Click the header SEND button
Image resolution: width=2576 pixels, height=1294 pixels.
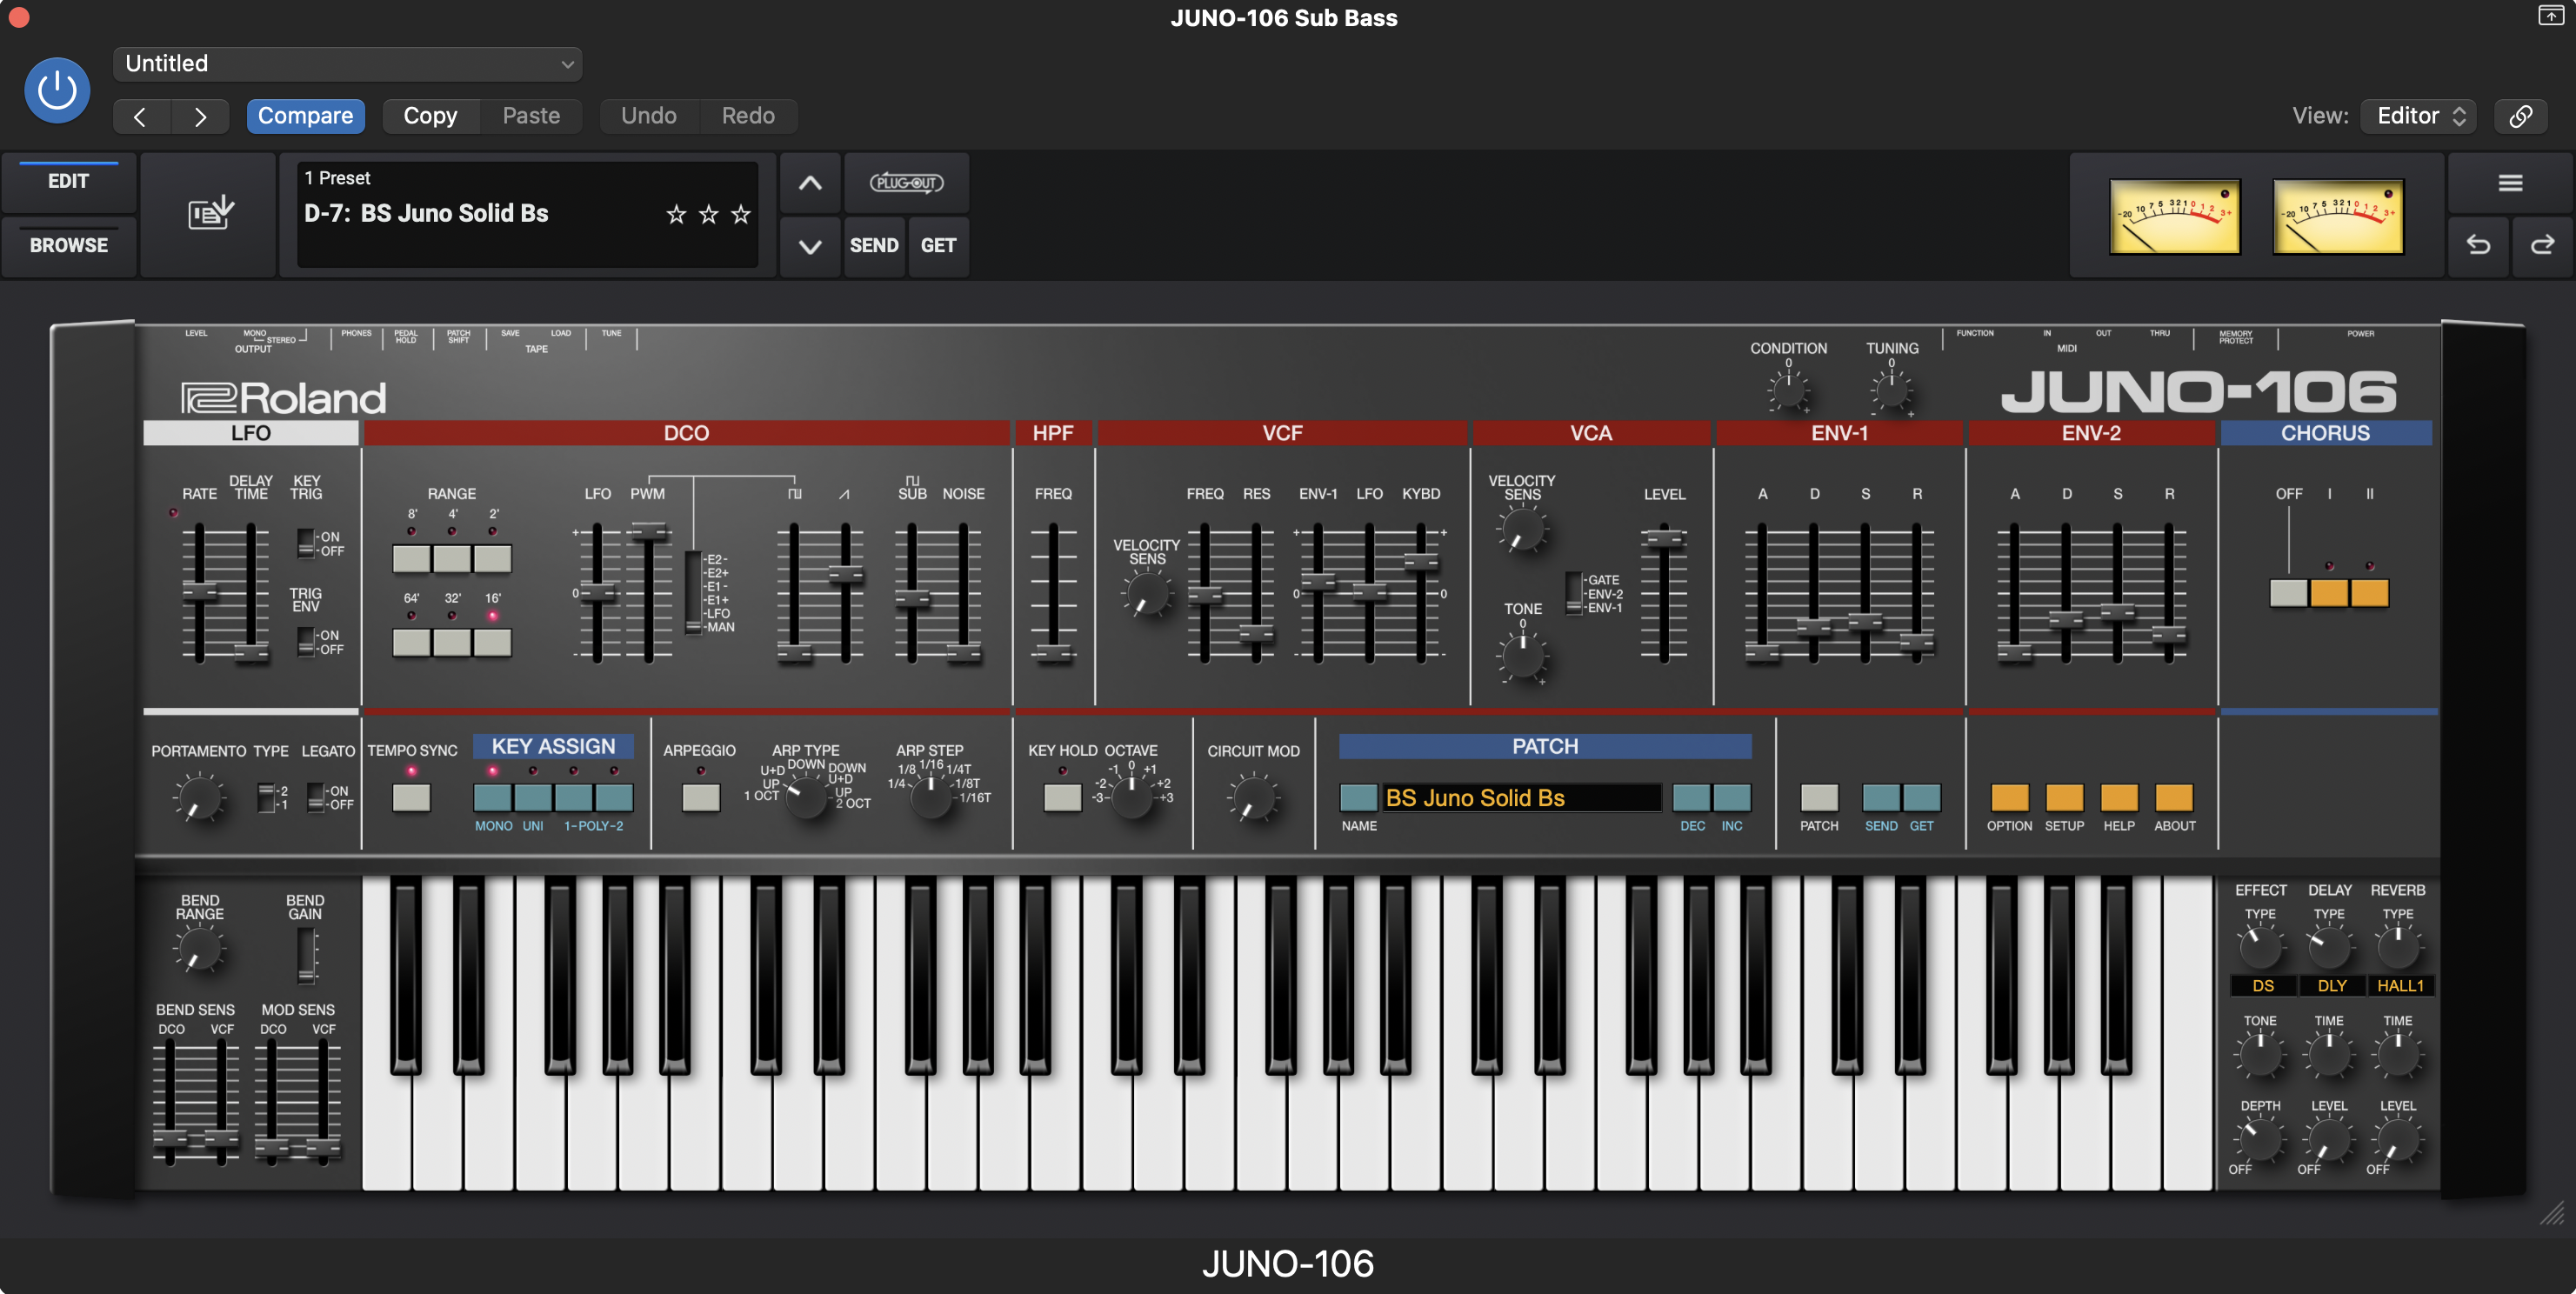(x=874, y=246)
